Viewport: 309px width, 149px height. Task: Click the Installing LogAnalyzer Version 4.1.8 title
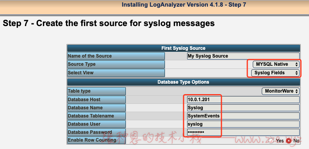[x=184, y=5]
